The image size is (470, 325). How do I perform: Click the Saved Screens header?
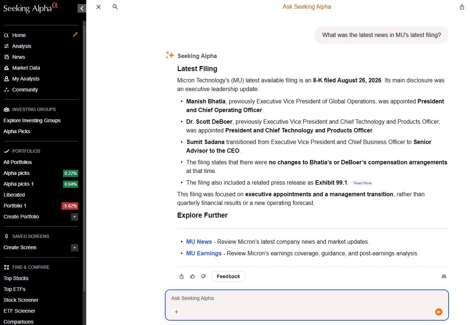point(26,236)
